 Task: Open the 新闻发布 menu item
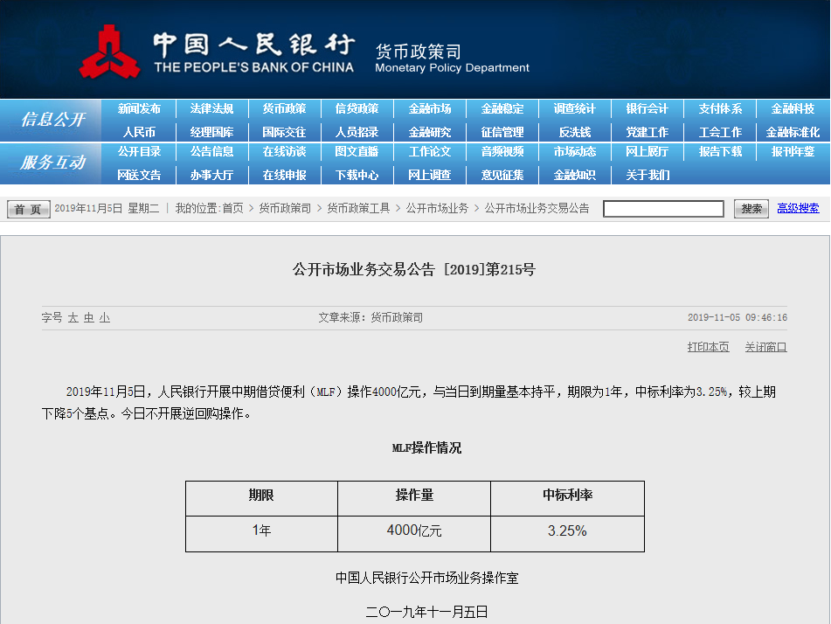coord(139,108)
